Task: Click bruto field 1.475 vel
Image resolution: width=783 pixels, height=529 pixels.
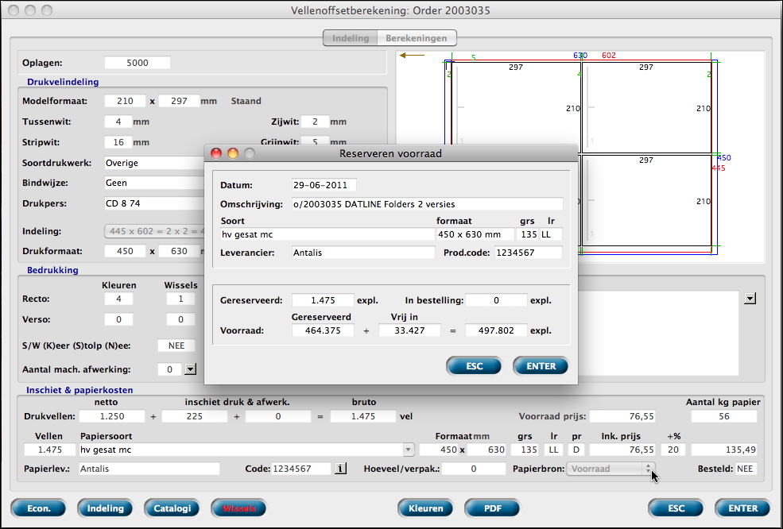Action: coord(363,416)
